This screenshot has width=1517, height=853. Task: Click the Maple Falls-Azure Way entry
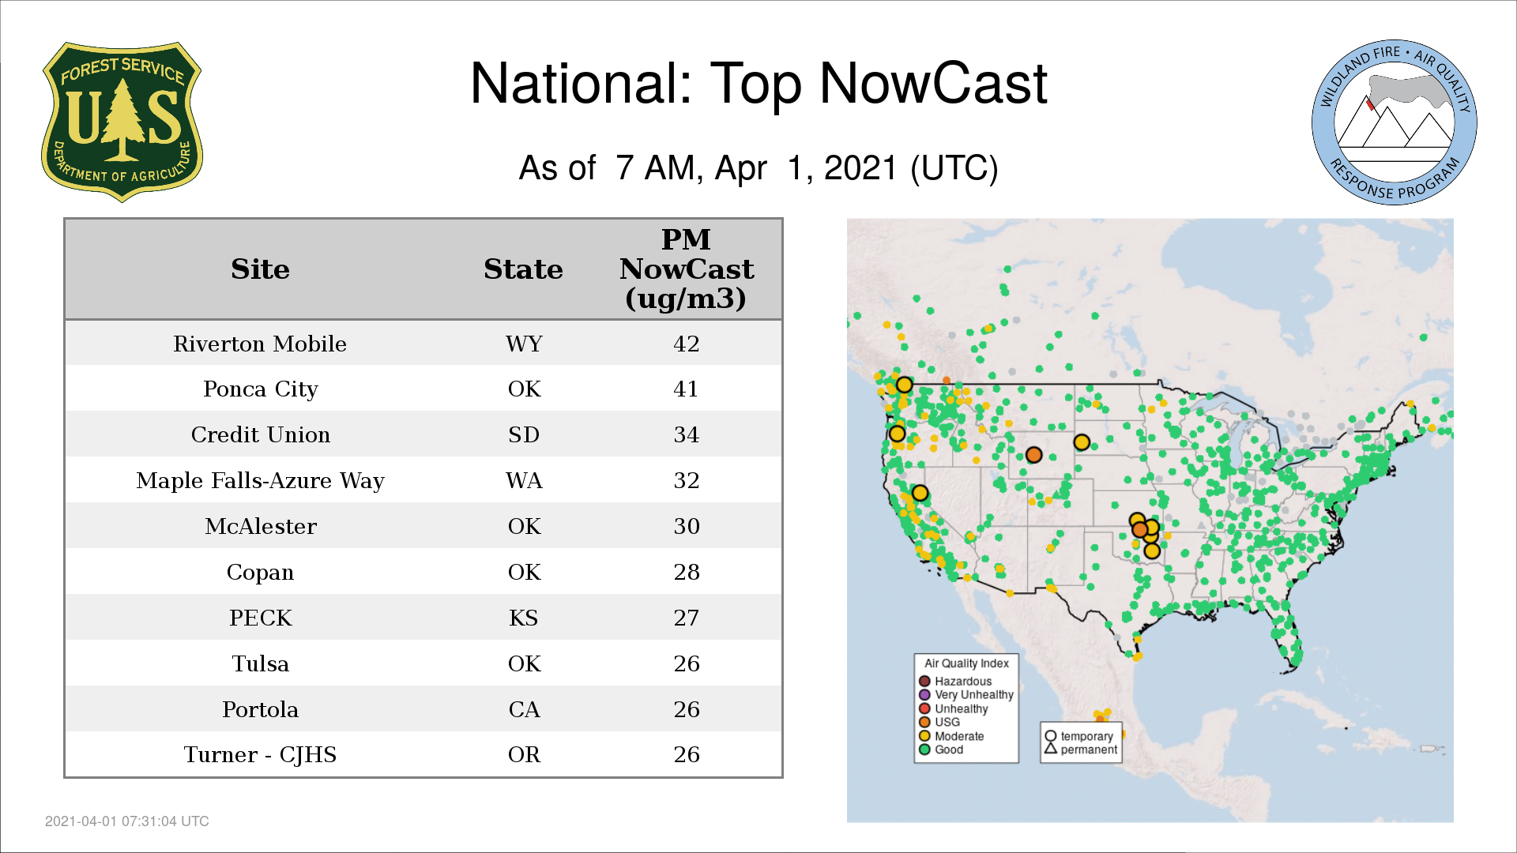[260, 480]
